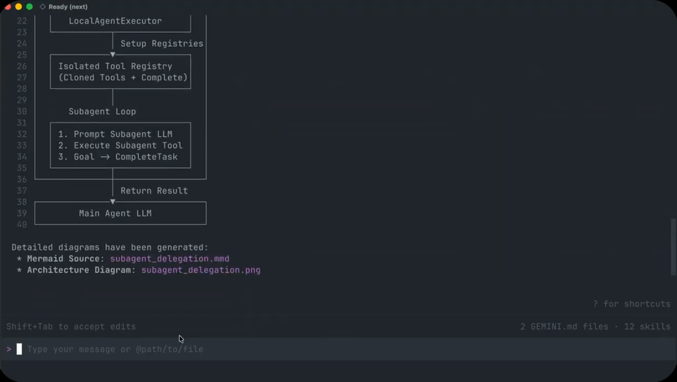The height and width of the screenshot is (382, 677).
Task: Open the subagent_delegation.mmd file link
Action: click(x=170, y=258)
